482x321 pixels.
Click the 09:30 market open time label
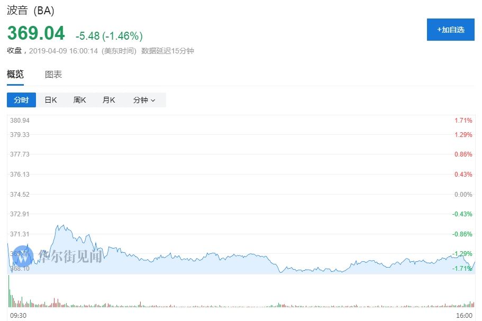pyautogui.click(x=18, y=316)
